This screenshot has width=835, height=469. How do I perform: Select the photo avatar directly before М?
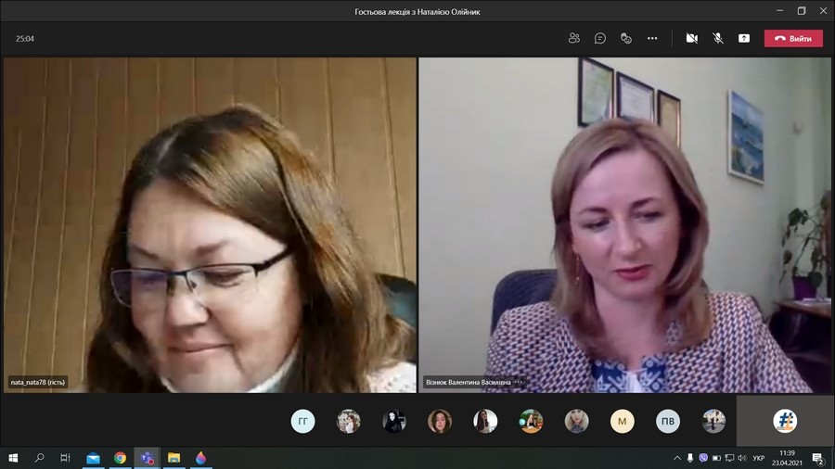[577, 421]
